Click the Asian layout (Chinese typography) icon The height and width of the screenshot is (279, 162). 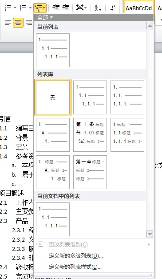point(80,8)
